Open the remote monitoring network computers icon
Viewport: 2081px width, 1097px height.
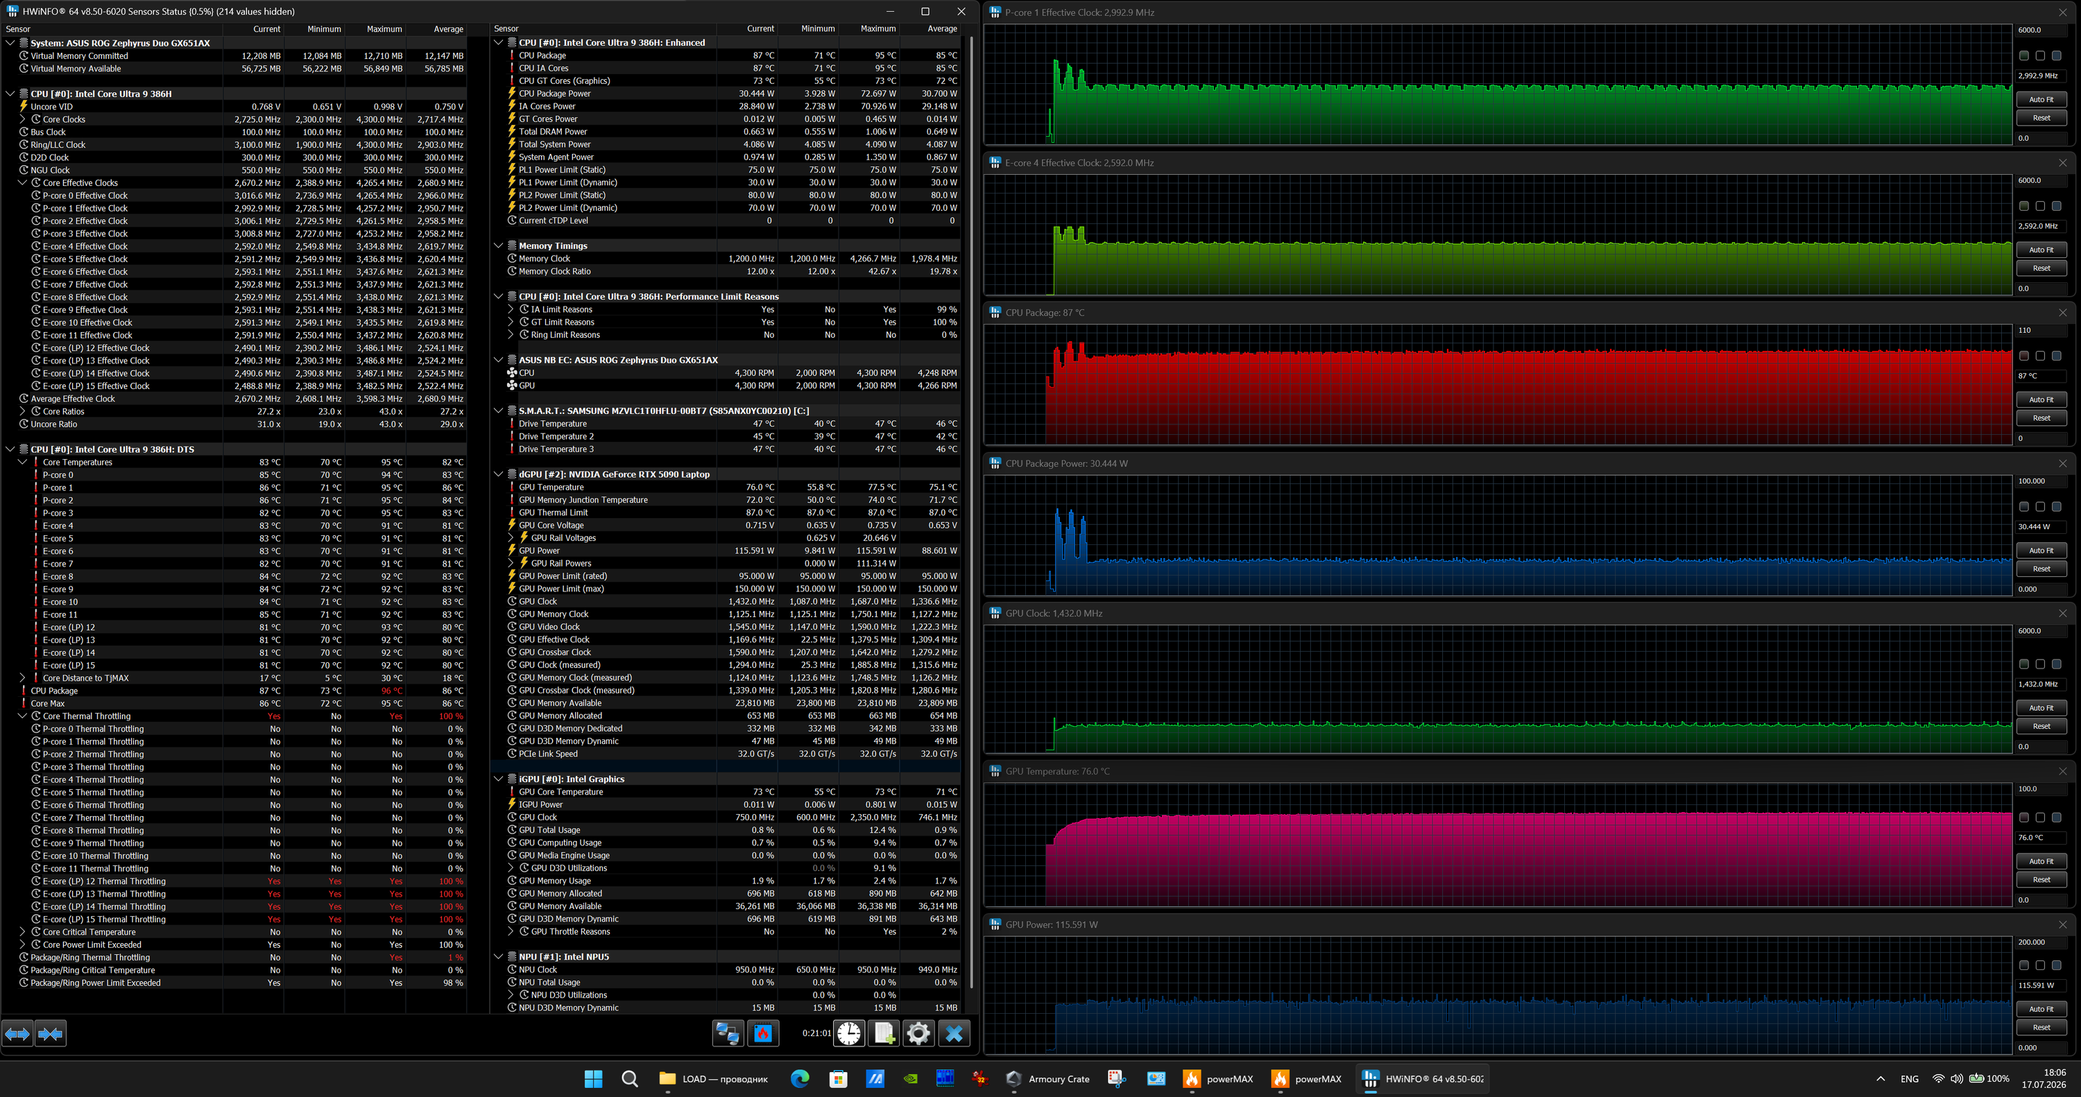(727, 1033)
